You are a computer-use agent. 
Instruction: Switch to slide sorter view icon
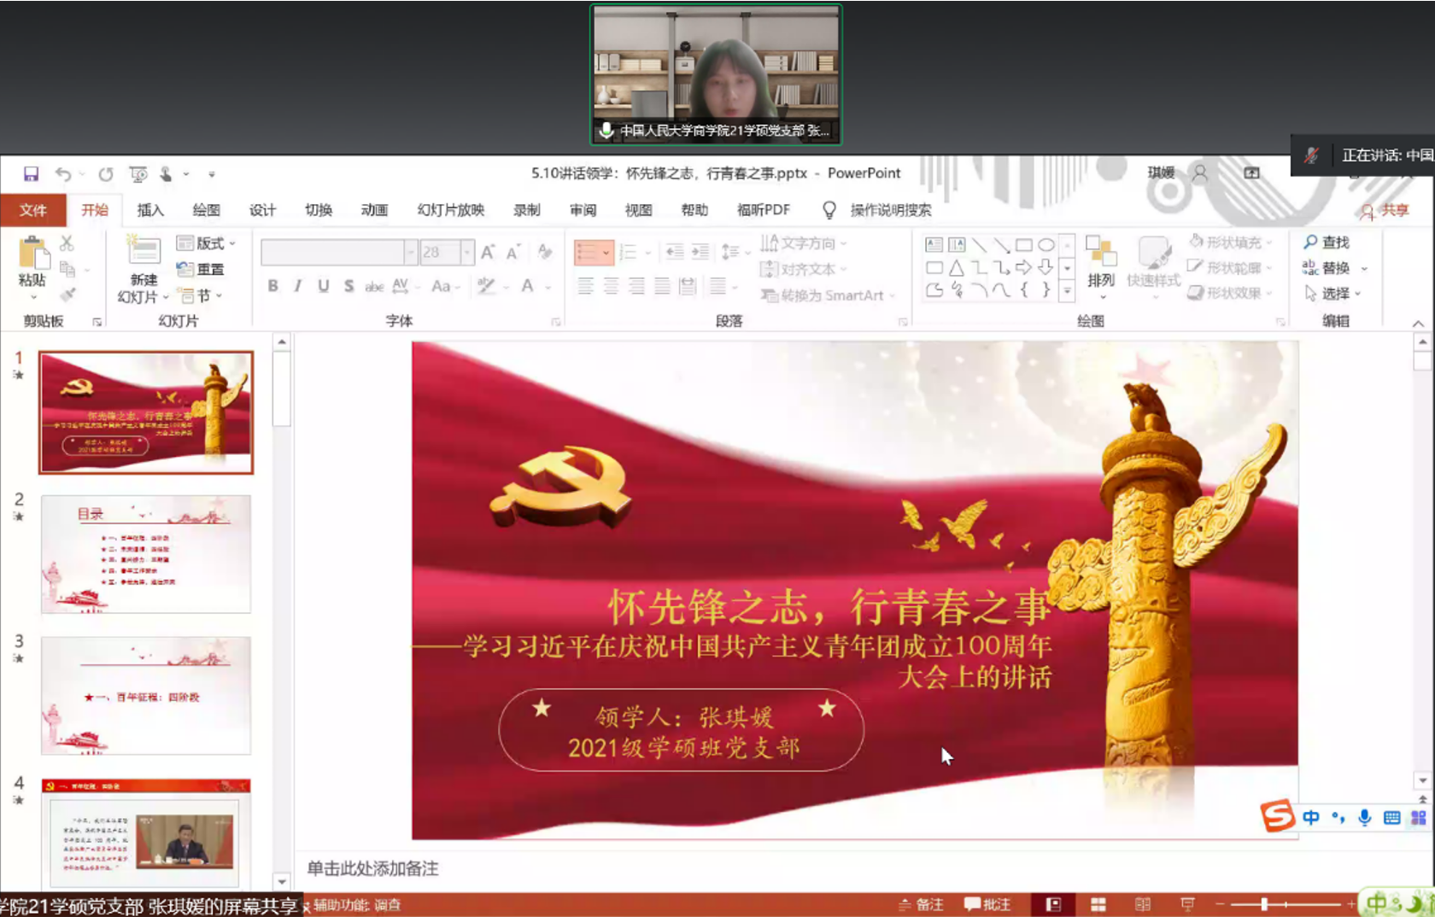(x=1098, y=904)
